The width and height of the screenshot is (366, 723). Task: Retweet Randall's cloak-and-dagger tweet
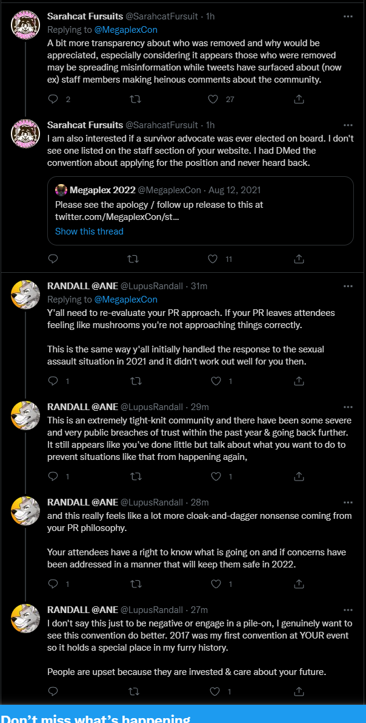coord(135,584)
